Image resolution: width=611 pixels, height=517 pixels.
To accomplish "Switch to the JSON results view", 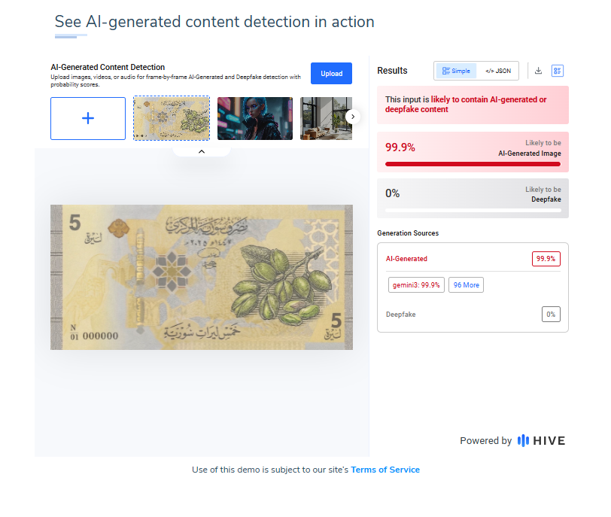I will (497, 71).
